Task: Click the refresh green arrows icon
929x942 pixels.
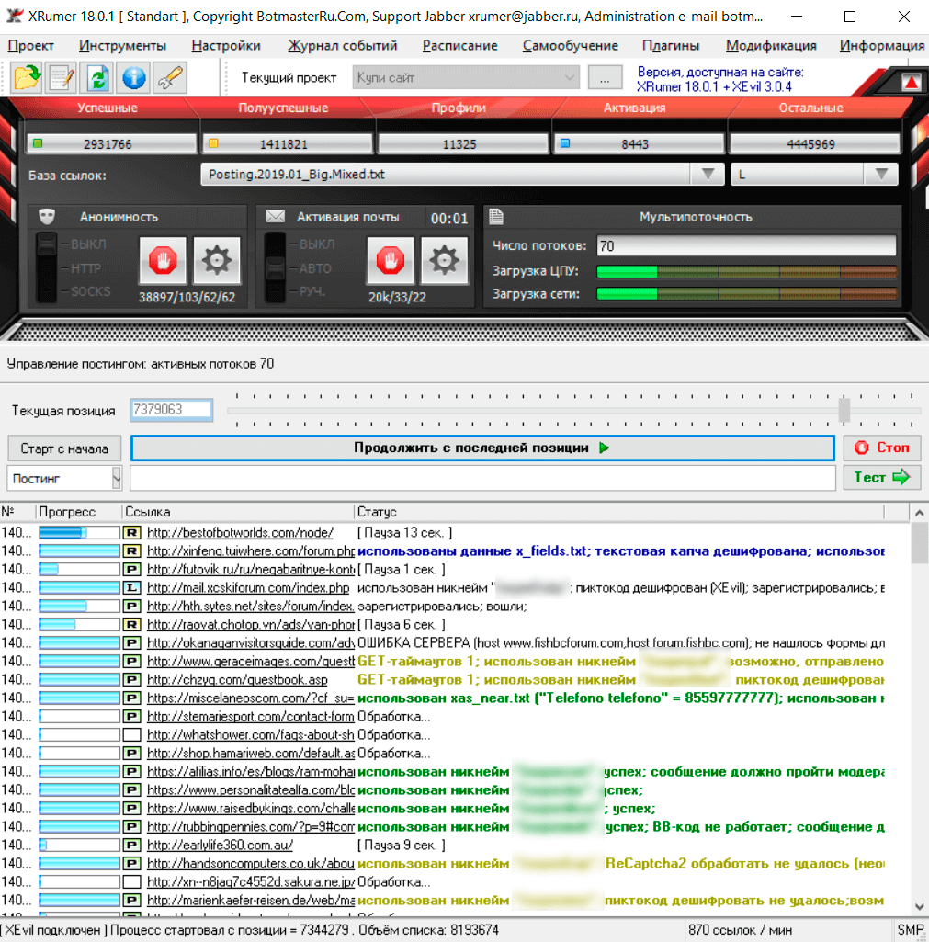Action: [x=98, y=77]
